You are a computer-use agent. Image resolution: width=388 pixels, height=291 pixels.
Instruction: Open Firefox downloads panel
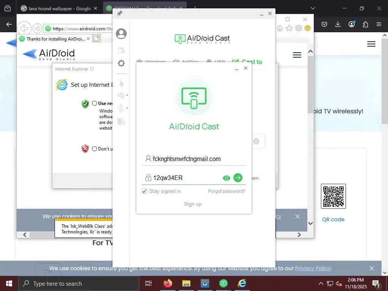[338, 24]
